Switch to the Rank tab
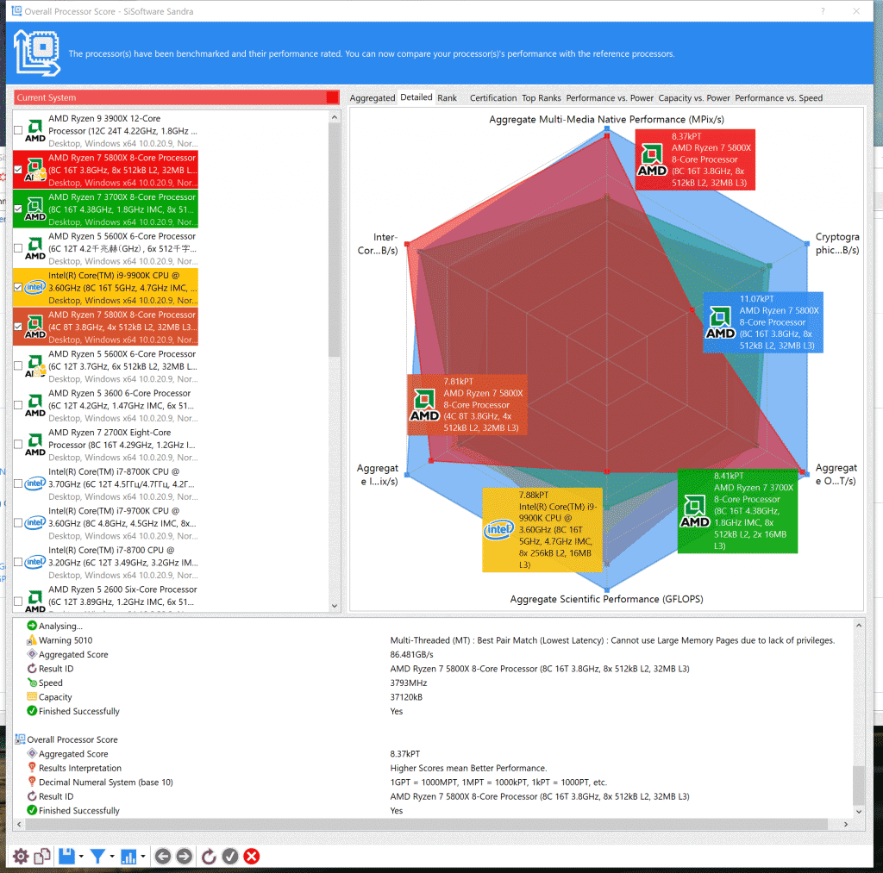 click(x=448, y=98)
